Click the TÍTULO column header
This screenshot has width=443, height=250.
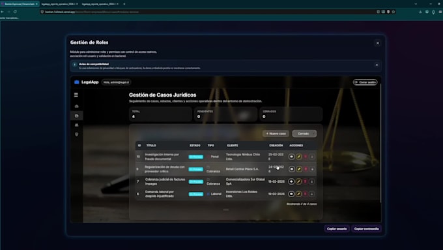(151, 146)
